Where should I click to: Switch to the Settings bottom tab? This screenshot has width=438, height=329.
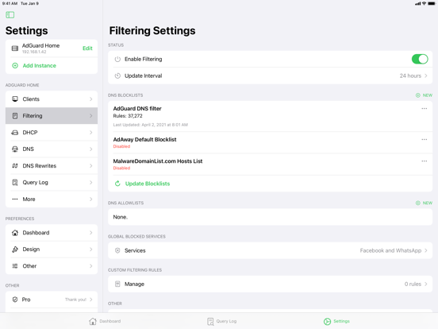[x=336, y=321]
